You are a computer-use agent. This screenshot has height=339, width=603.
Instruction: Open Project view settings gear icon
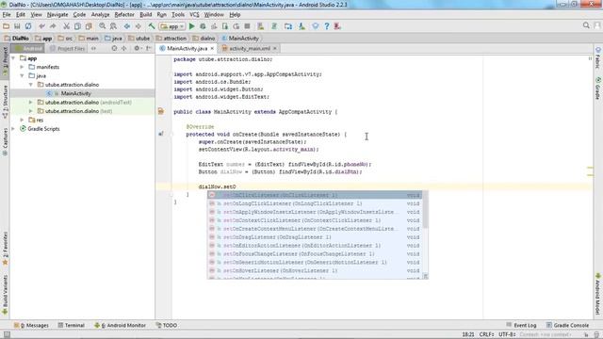(x=137, y=48)
